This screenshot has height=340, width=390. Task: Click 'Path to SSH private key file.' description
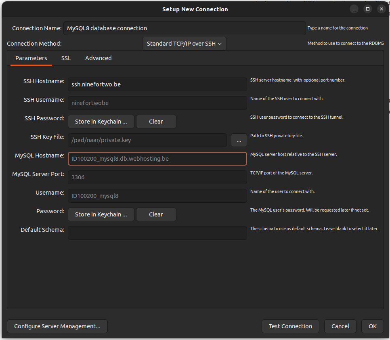[276, 136]
